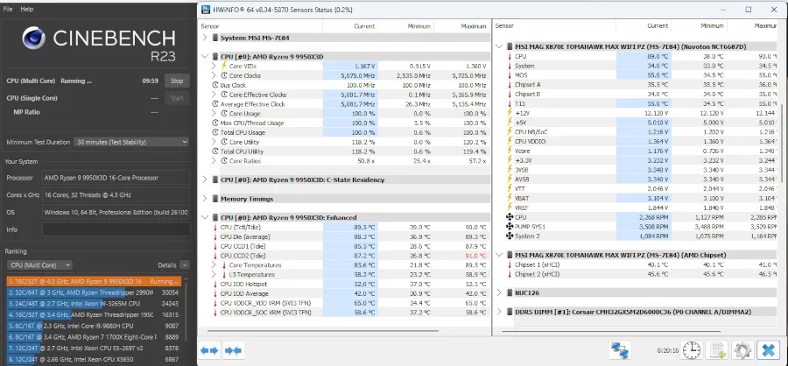Click the fan icon beside System 2
788x366 pixels.
pyautogui.click(x=510, y=236)
